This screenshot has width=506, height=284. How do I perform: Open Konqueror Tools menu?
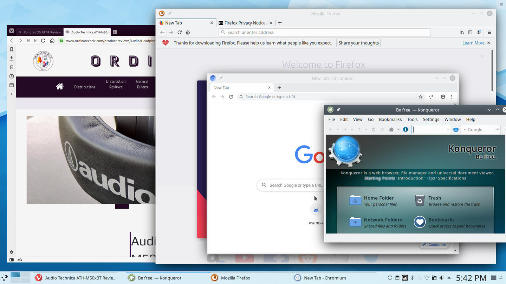(412, 119)
